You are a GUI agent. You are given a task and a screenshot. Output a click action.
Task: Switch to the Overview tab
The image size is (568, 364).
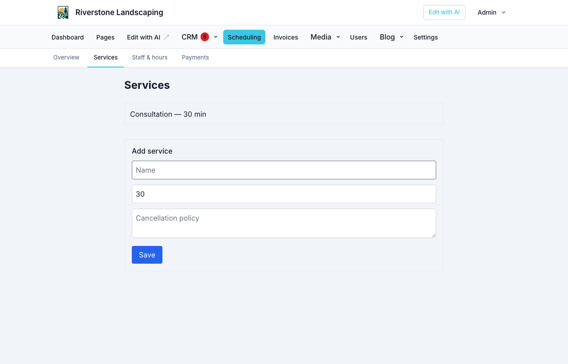[66, 57]
